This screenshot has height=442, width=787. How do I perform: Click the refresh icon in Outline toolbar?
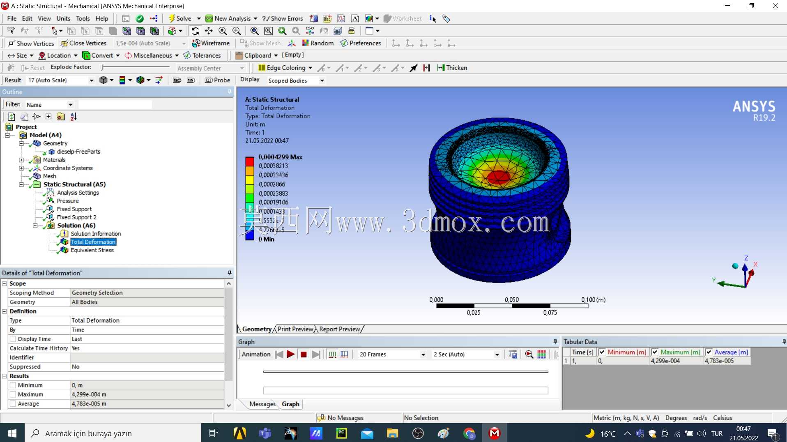[x=12, y=117]
